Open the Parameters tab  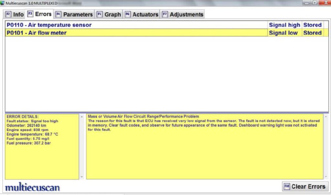[74, 14]
